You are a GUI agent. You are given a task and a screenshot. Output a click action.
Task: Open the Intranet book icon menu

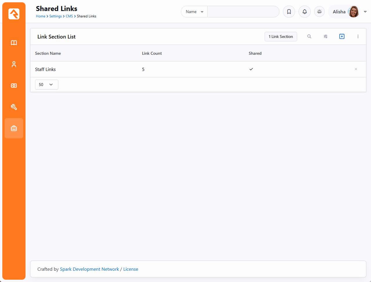(x=14, y=43)
